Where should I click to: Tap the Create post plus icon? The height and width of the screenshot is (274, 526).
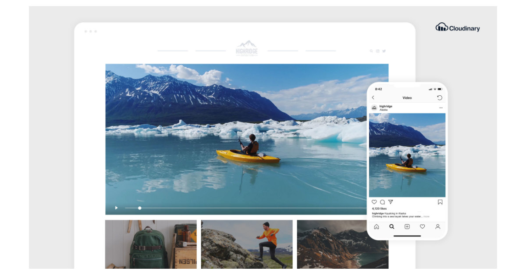pyautogui.click(x=407, y=227)
